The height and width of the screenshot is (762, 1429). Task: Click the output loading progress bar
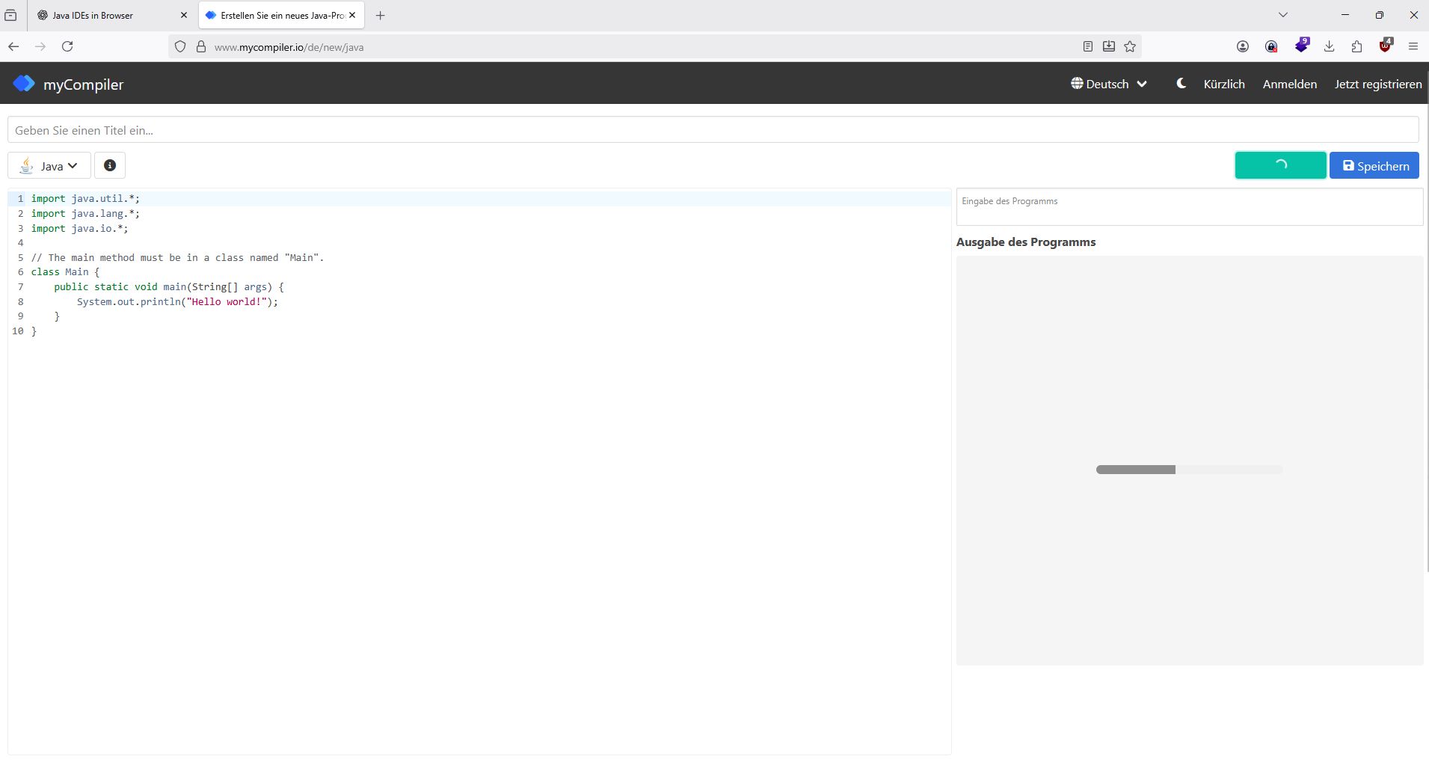coord(1189,470)
